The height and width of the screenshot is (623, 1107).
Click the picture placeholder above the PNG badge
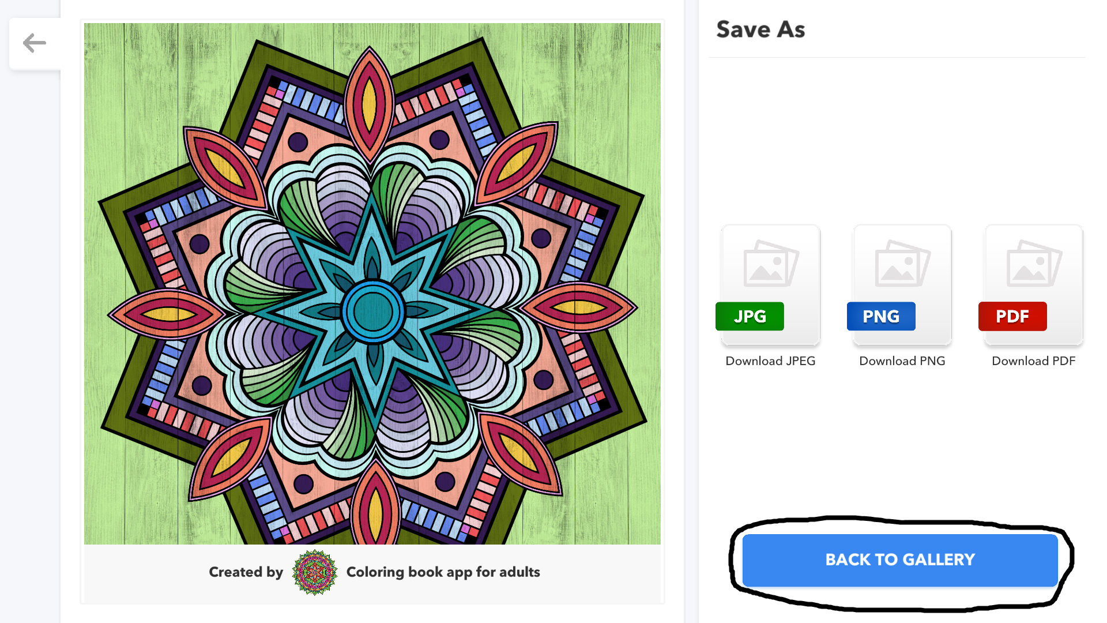(x=902, y=264)
